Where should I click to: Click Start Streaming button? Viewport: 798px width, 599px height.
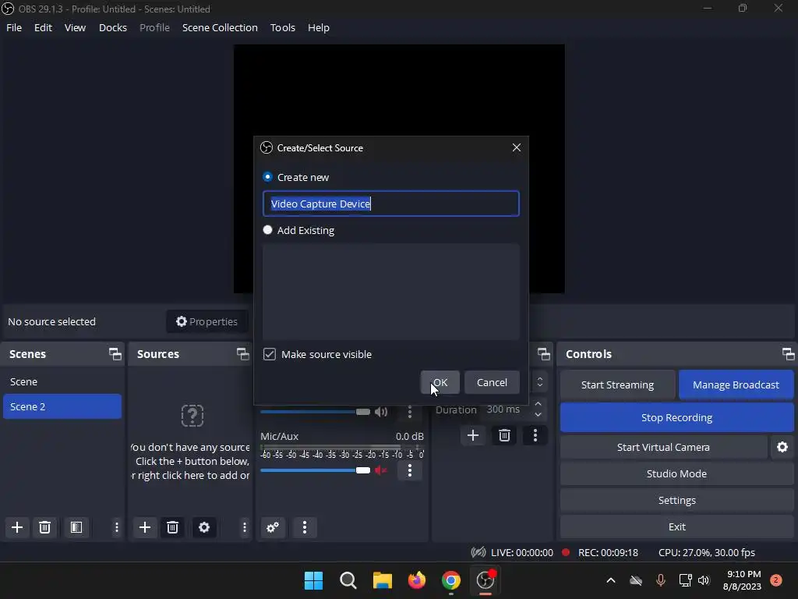[x=617, y=385]
